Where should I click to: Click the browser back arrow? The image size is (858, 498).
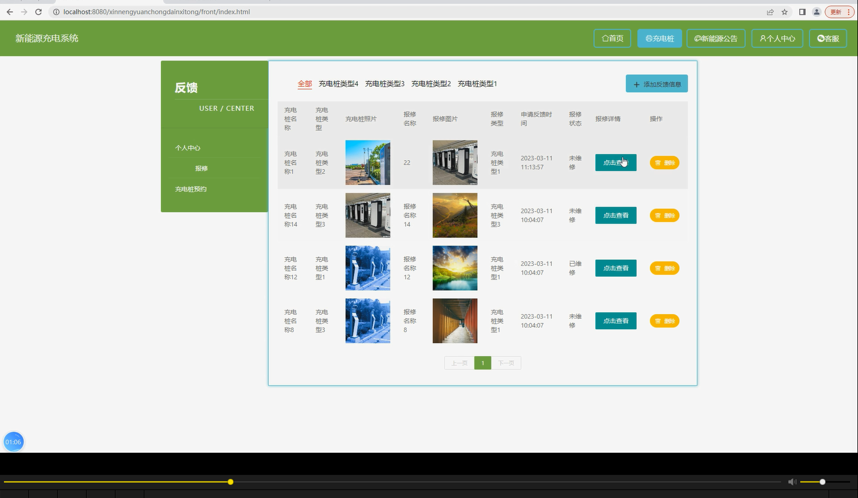pyautogui.click(x=9, y=11)
